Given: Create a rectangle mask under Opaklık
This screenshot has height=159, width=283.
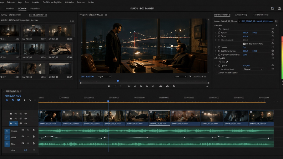Looking at the screenshot, I should pyautogui.click(x=223, y=62).
